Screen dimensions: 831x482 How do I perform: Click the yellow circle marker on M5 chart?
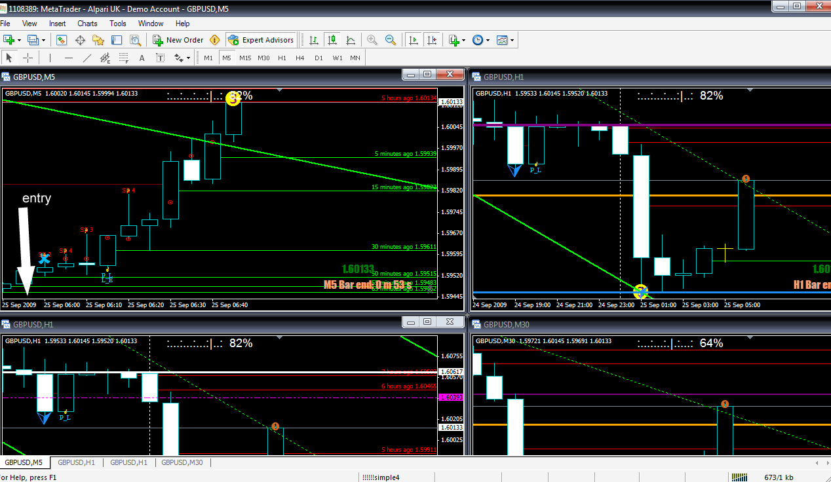click(233, 98)
